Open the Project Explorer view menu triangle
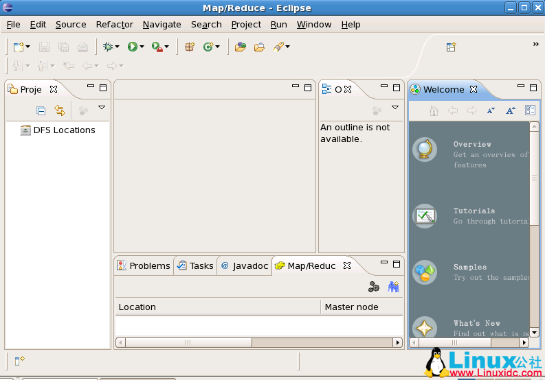The width and height of the screenshot is (545, 380). [102, 108]
